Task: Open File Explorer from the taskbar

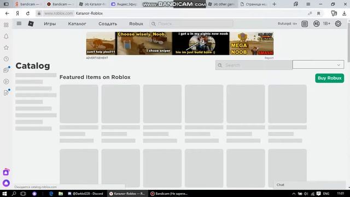Action: [61, 194]
